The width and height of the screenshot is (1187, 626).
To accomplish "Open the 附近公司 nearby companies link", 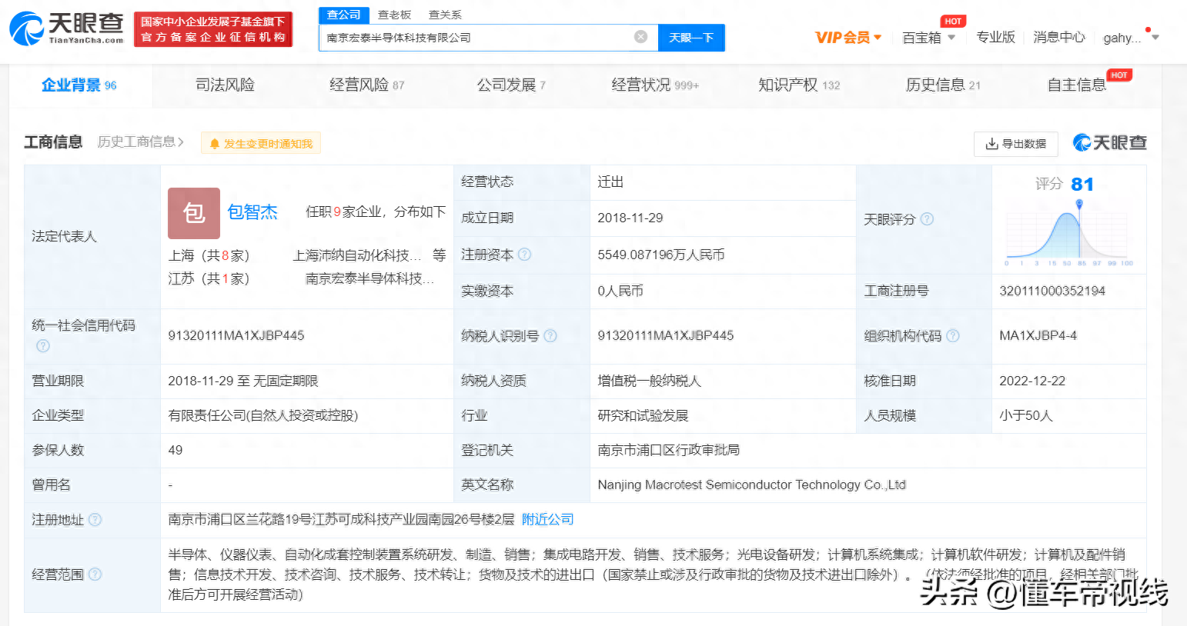I will (x=548, y=520).
